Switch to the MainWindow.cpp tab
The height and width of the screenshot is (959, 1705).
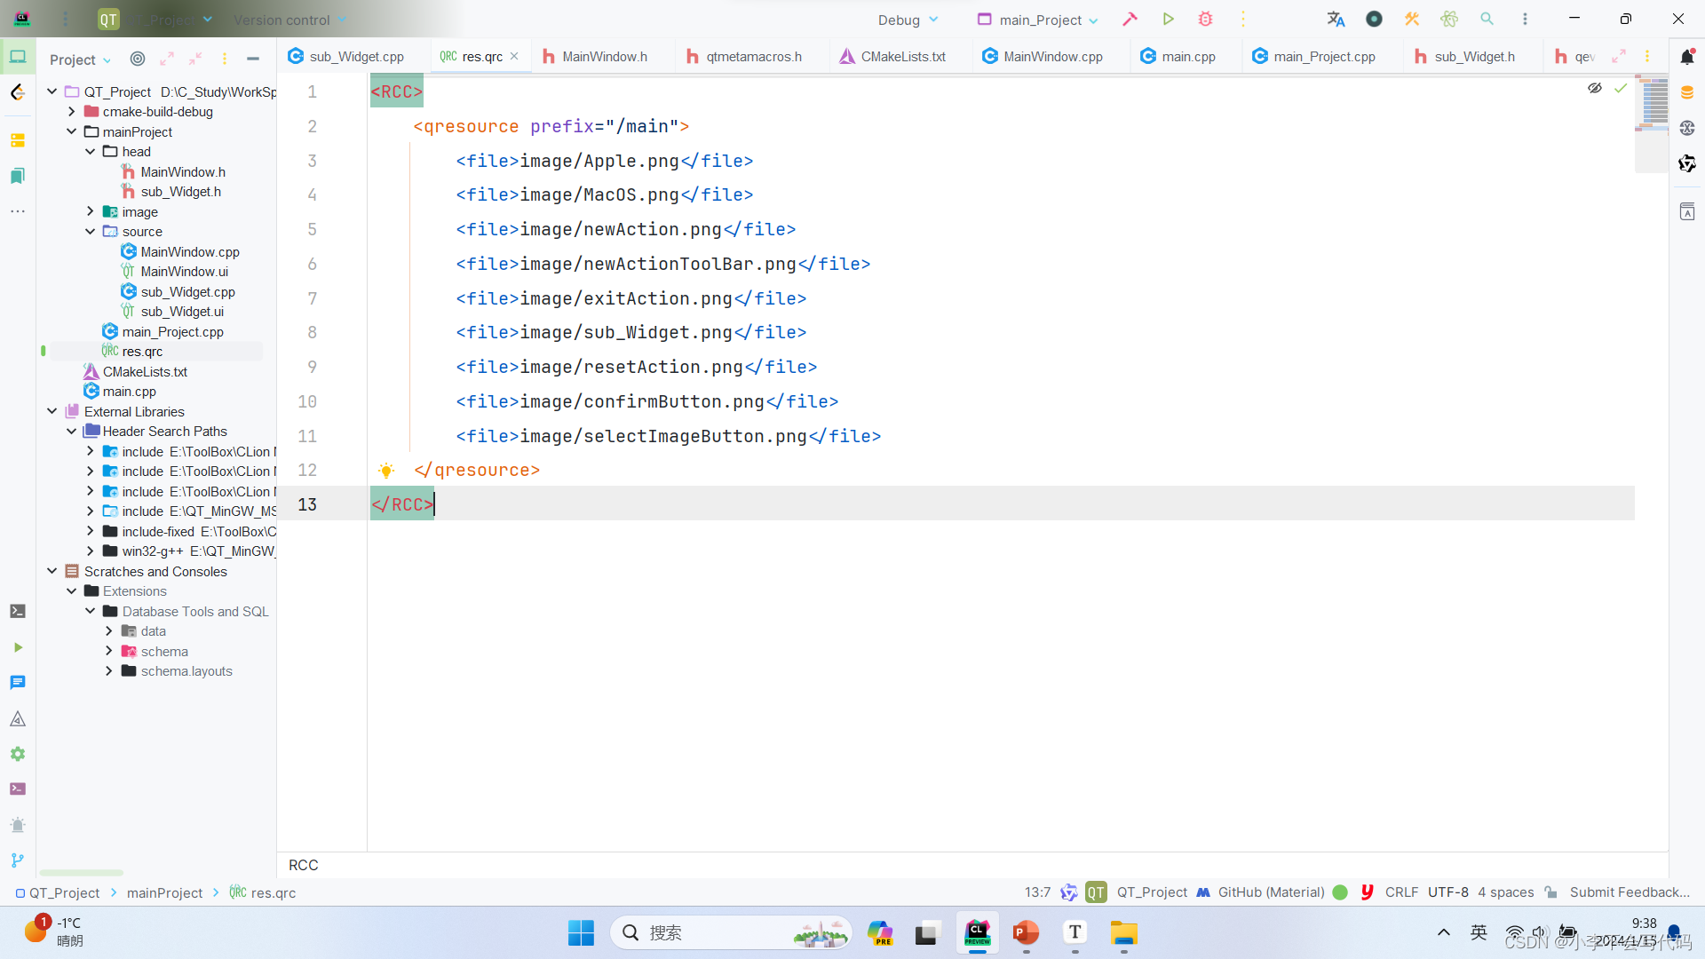1043,57
